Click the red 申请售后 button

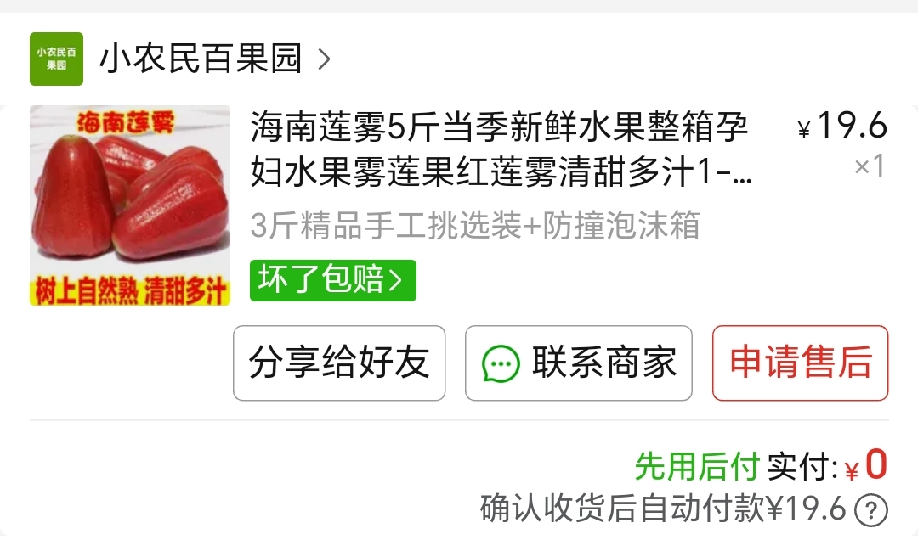801,363
